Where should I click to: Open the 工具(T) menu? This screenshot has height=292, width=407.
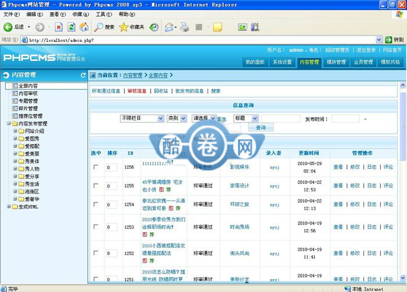click(x=104, y=15)
